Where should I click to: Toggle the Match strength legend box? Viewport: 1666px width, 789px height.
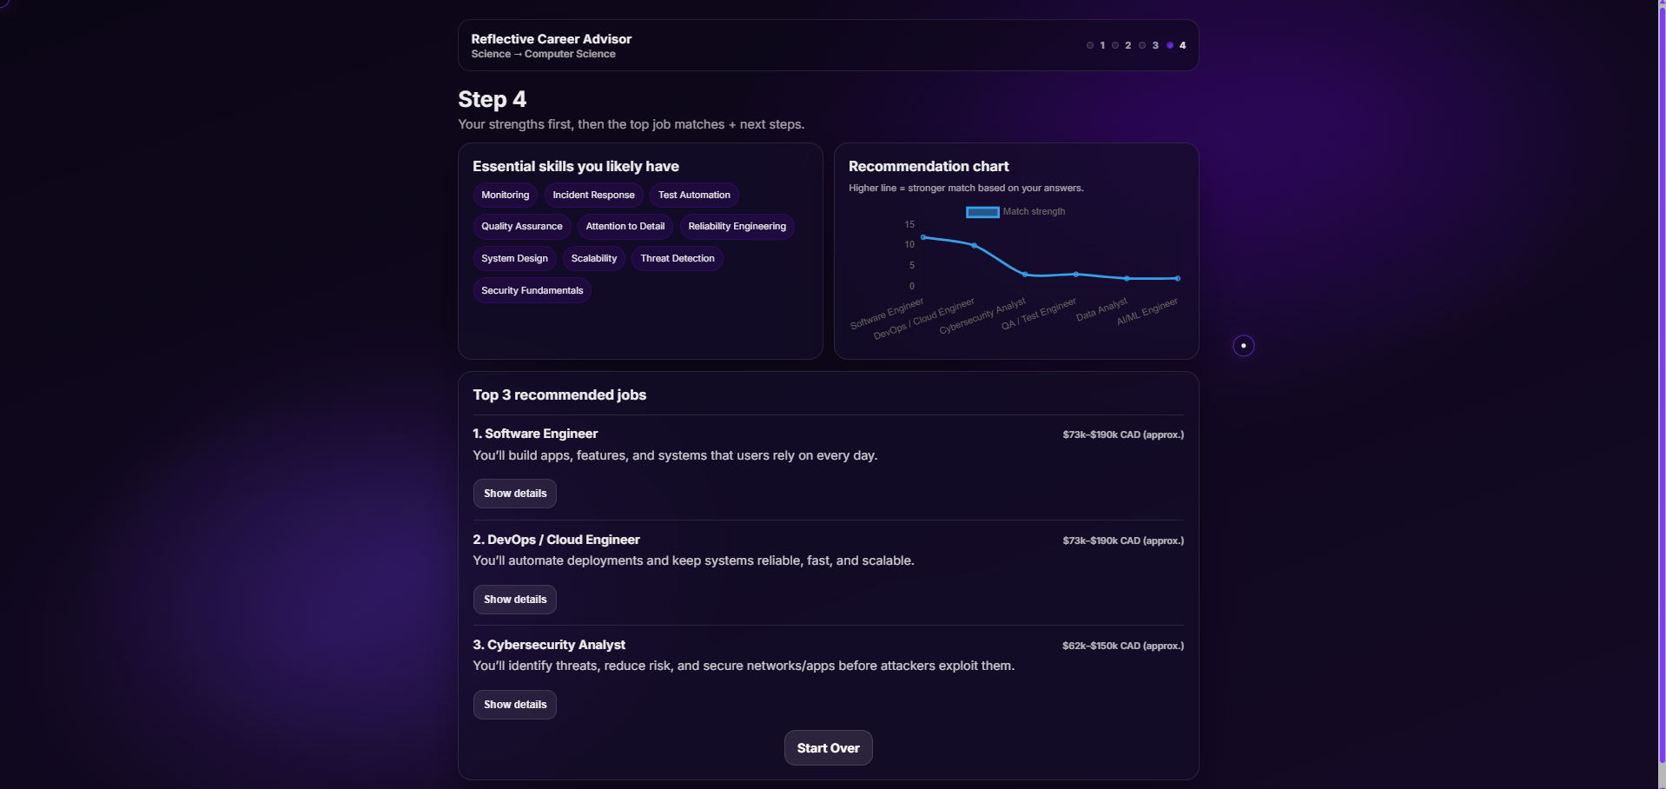click(x=982, y=212)
